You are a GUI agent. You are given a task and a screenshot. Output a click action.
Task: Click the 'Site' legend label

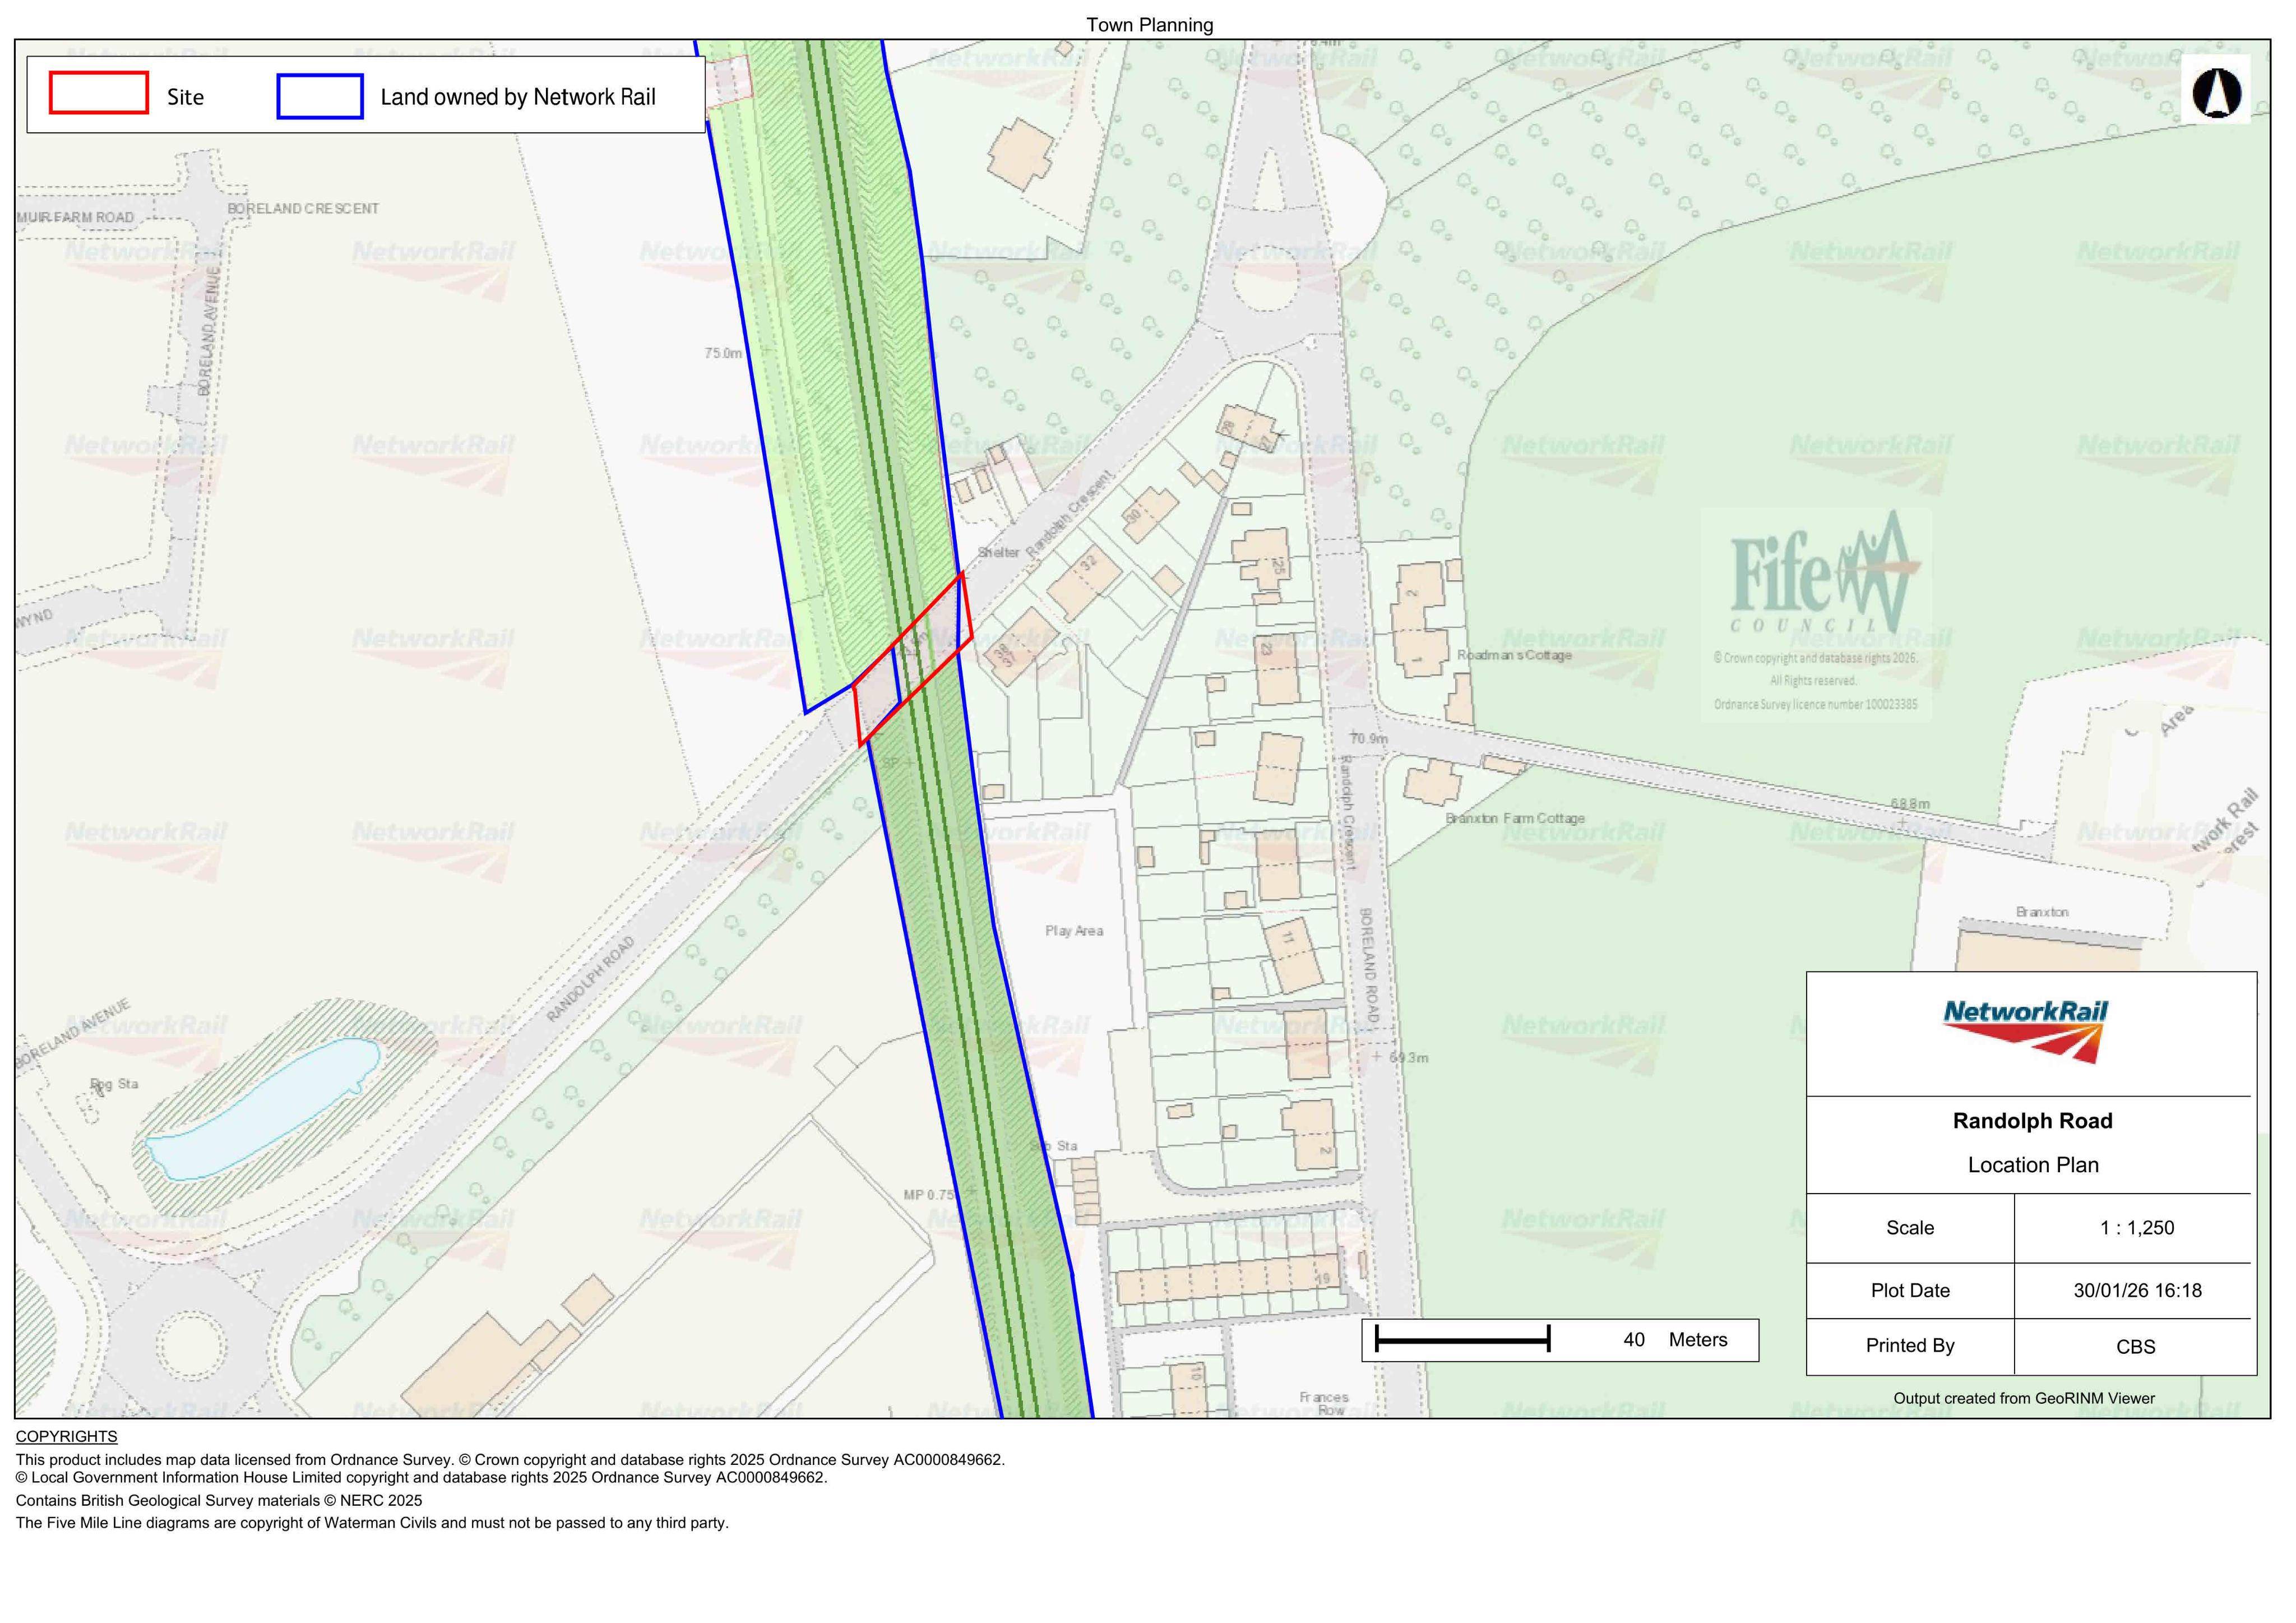tap(185, 97)
